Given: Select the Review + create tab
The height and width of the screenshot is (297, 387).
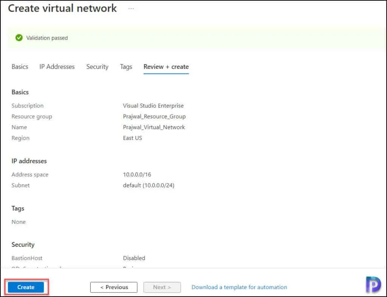Looking at the screenshot, I should click(x=166, y=67).
